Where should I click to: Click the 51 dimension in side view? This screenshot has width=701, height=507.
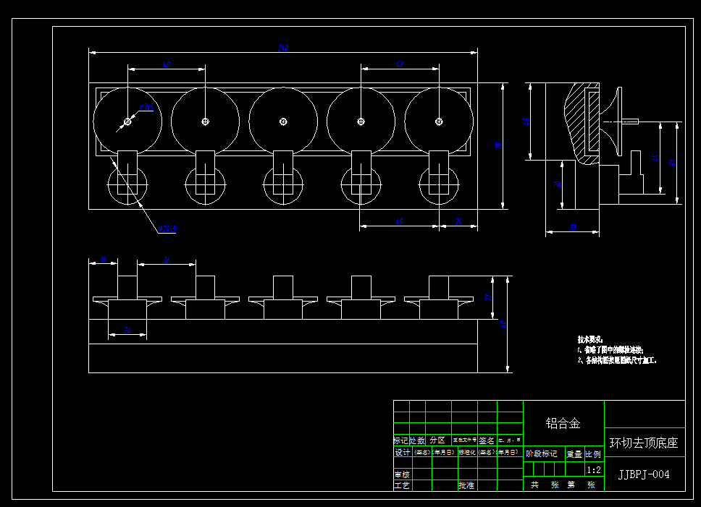[x=672, y=163]
